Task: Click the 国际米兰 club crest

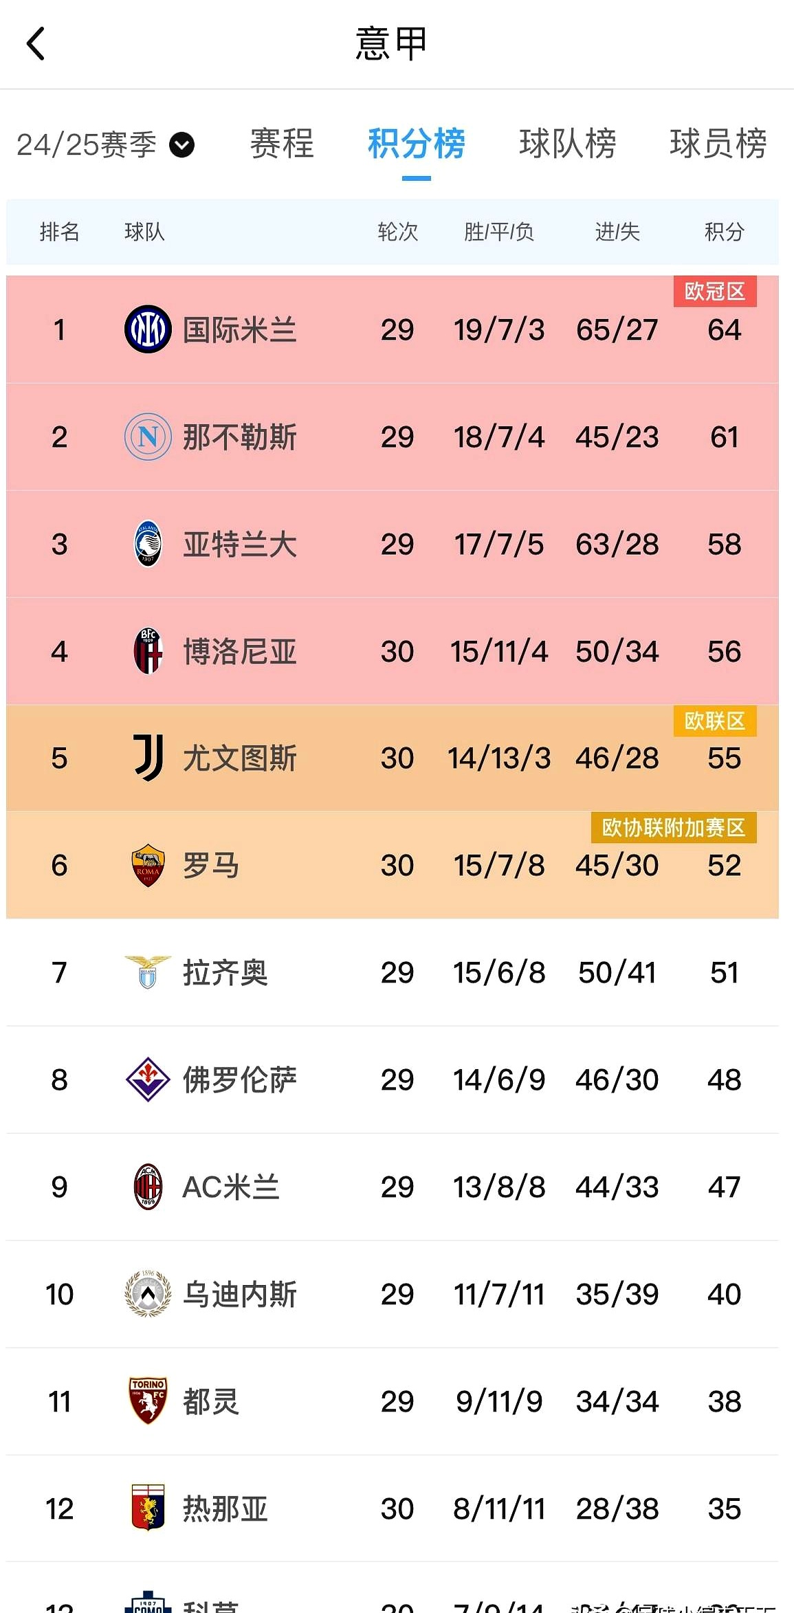Action: coord(148,329)
